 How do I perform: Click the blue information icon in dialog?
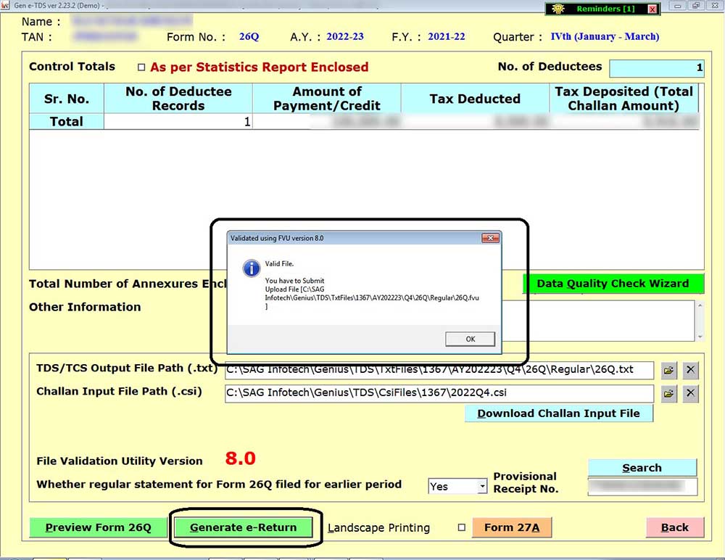251,269
